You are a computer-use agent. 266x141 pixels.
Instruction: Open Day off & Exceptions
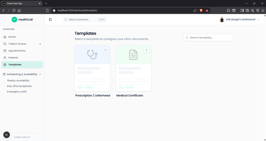[19, 86]
